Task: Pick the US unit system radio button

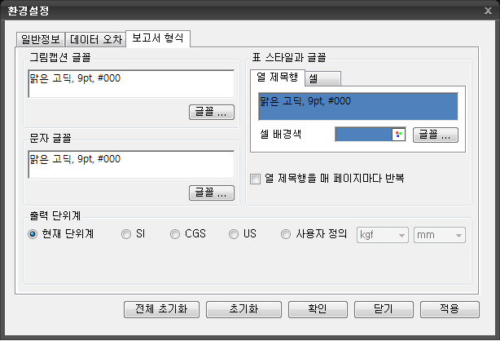Action: (234, 234)
